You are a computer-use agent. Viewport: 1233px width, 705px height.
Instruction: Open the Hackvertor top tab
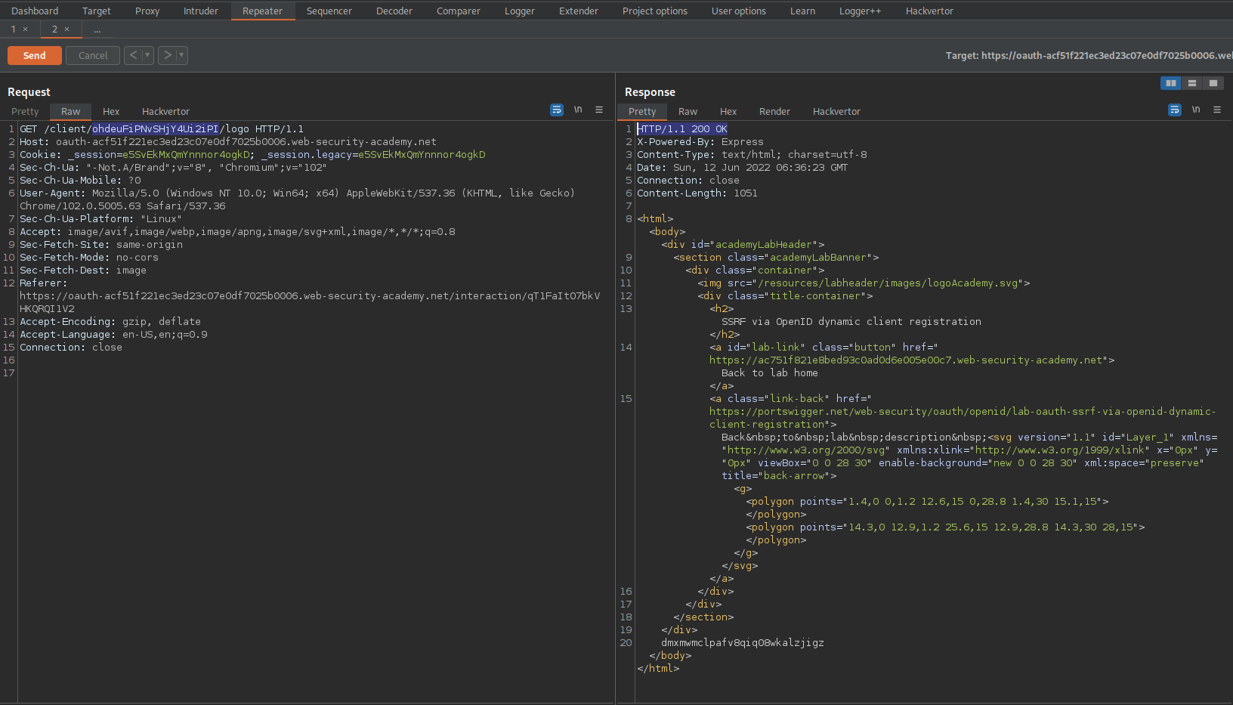coord(929,11)
